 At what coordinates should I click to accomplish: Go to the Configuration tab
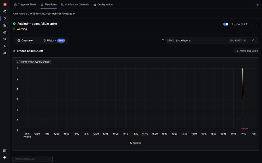(103, 5)
